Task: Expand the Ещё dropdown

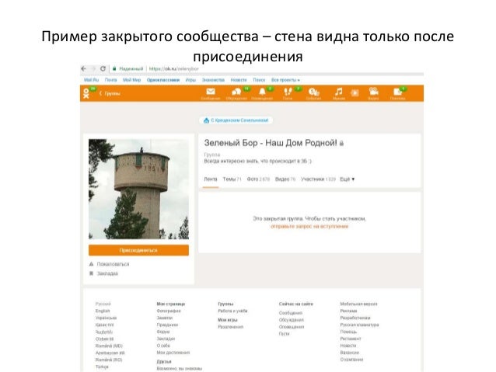Action: click(347, 179)
